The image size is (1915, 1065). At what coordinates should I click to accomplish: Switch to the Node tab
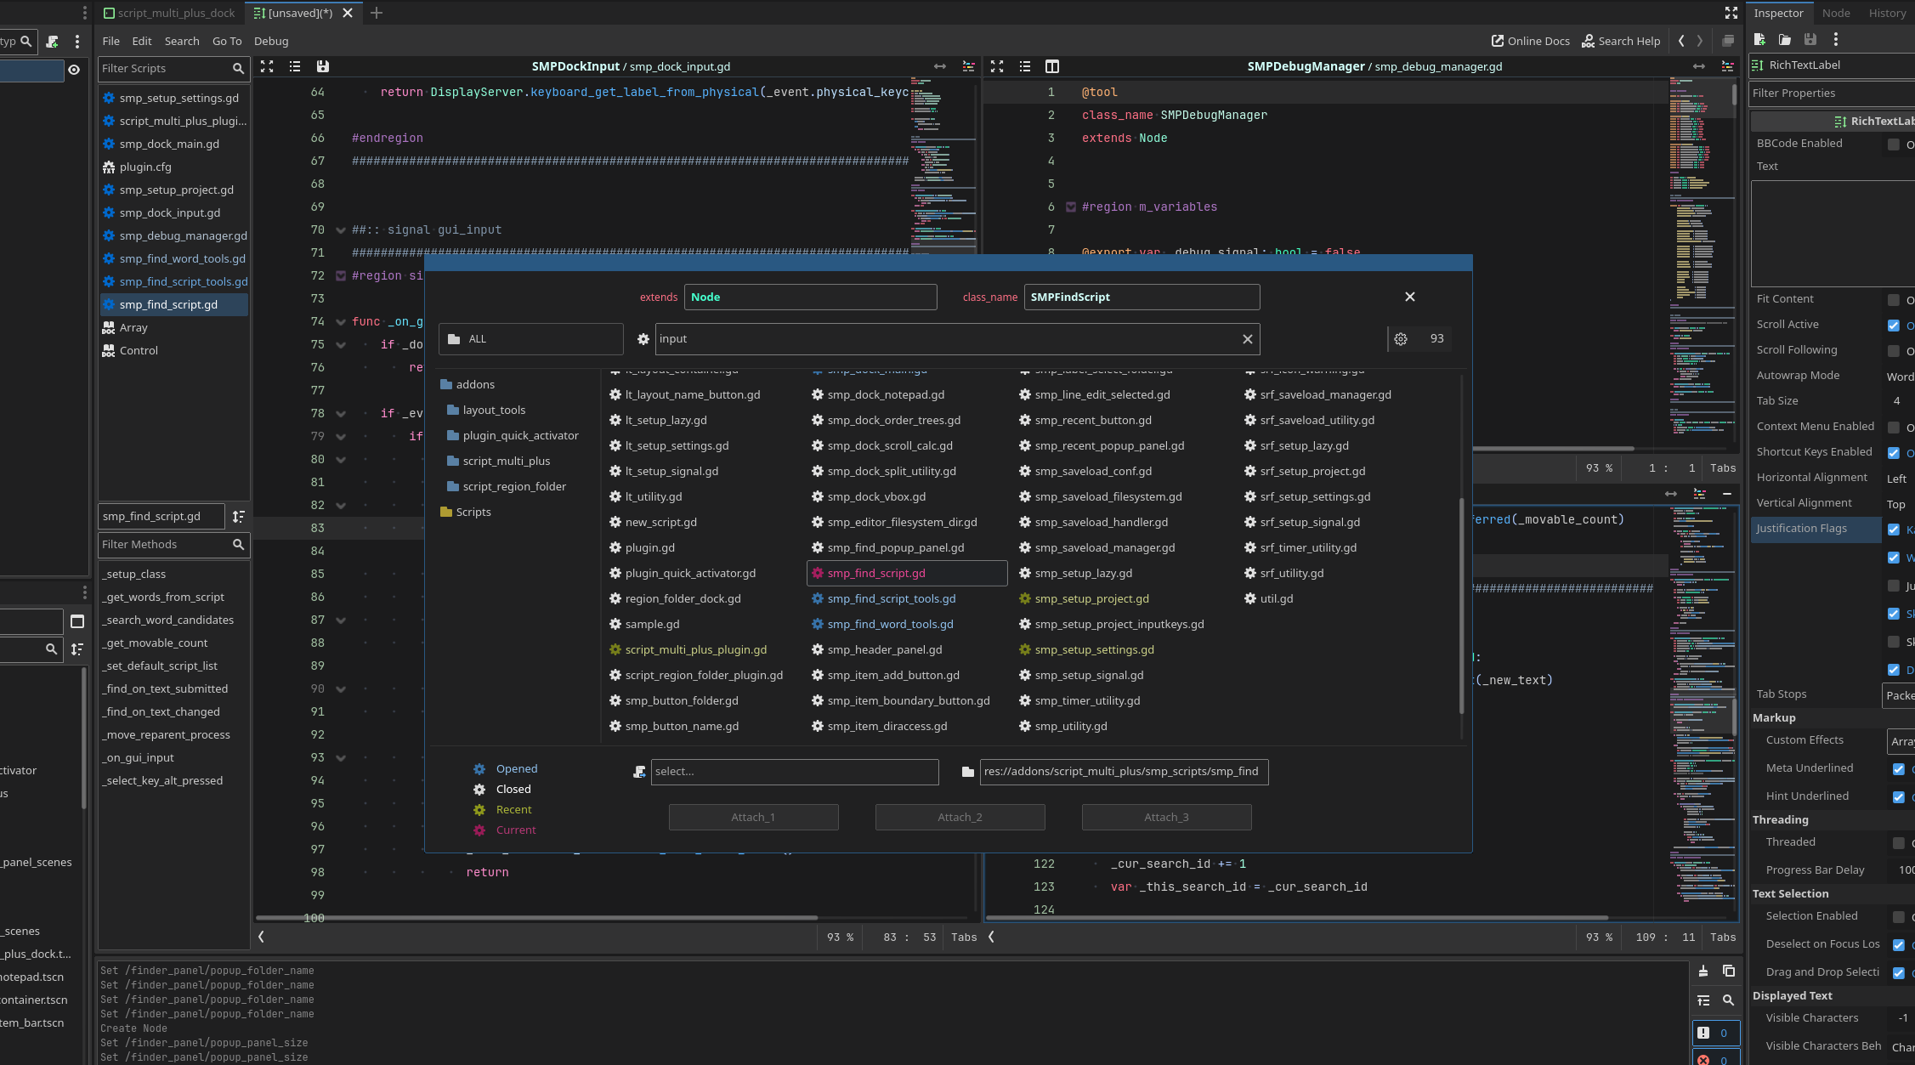(x=1836, y=13)
